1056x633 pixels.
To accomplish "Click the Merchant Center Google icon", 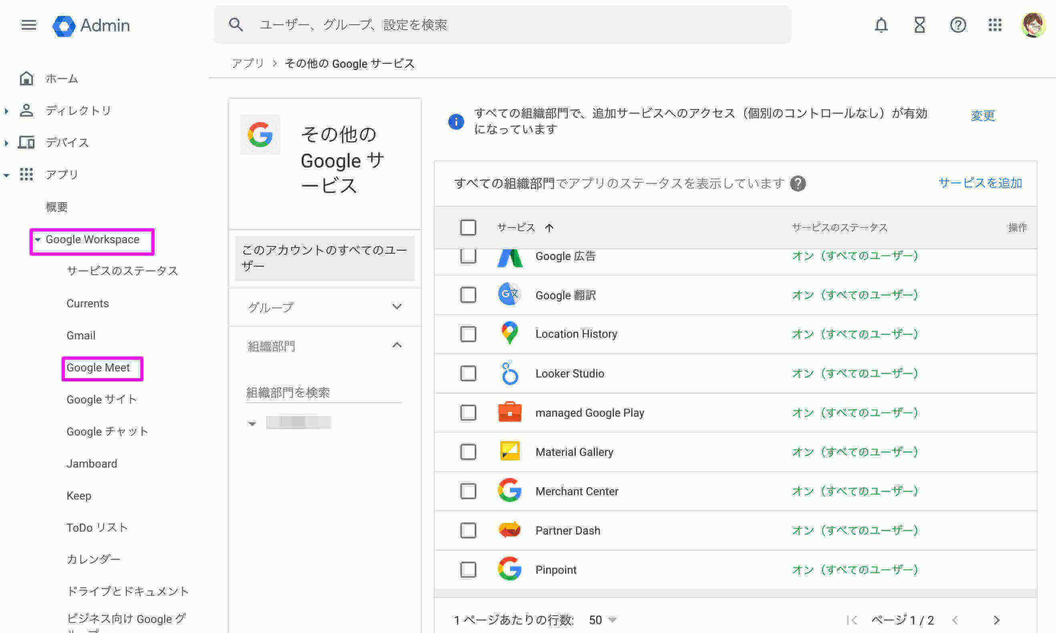I will pos(508,491).
